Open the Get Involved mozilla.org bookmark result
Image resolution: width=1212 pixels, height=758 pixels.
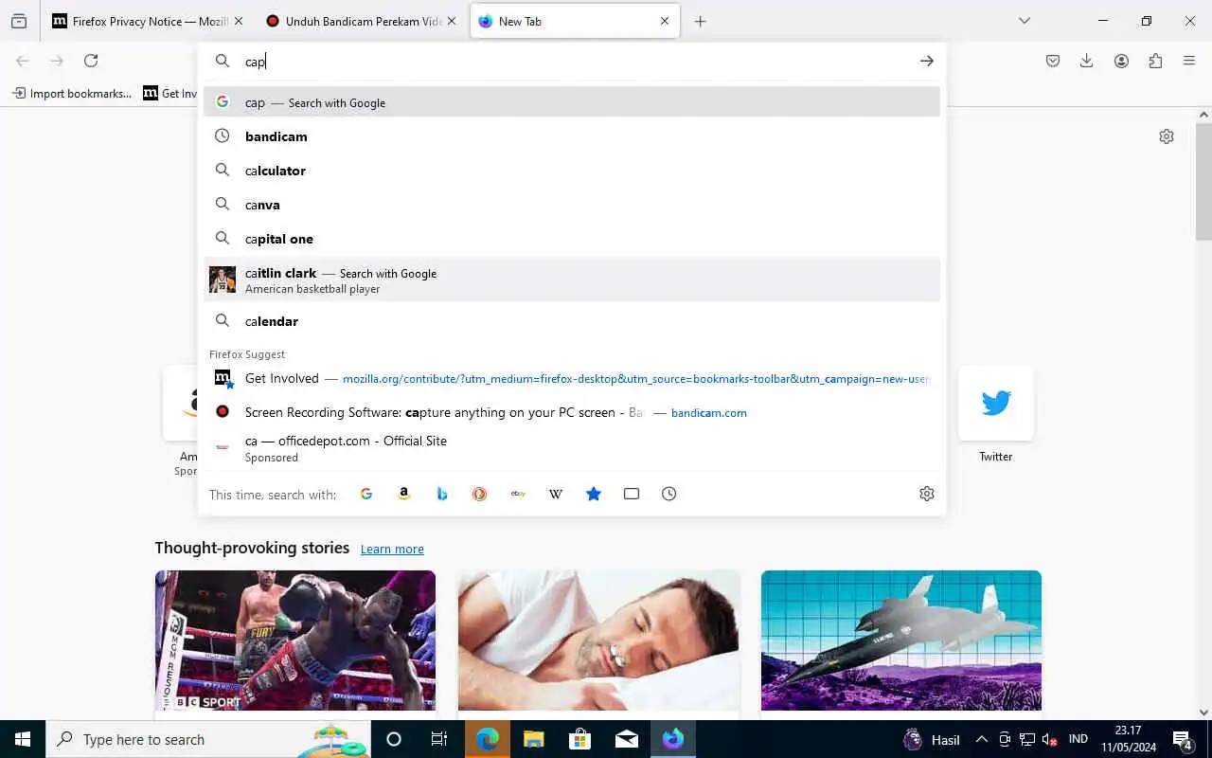[572, 378]
